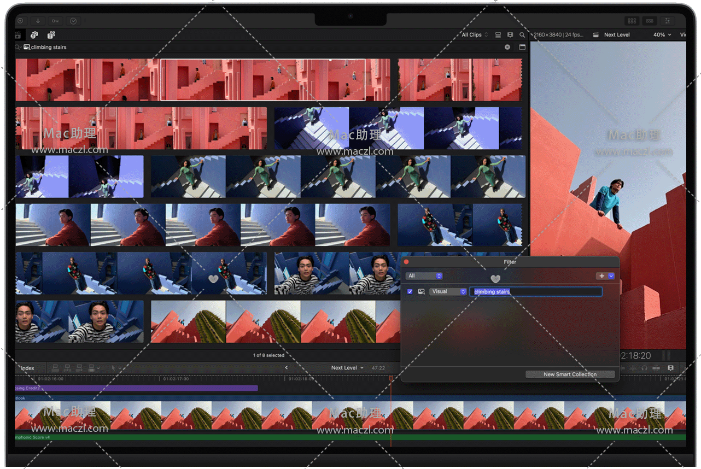This screenshot has height=469, width=701.
Task: Click the climbing stairs text field in Filter
Action: pos(536,292)
